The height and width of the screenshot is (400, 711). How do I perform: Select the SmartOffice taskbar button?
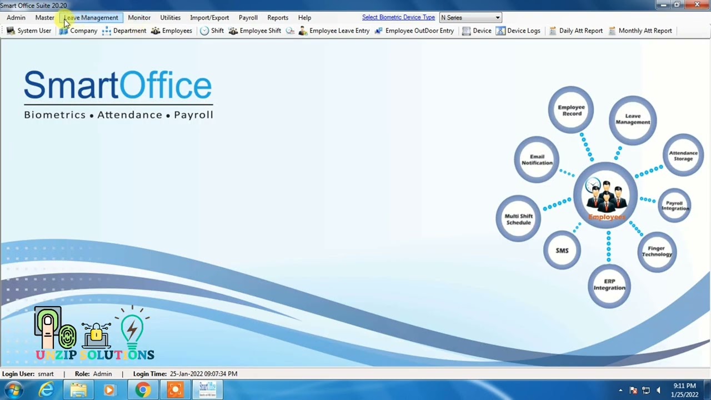pos(208,390)
